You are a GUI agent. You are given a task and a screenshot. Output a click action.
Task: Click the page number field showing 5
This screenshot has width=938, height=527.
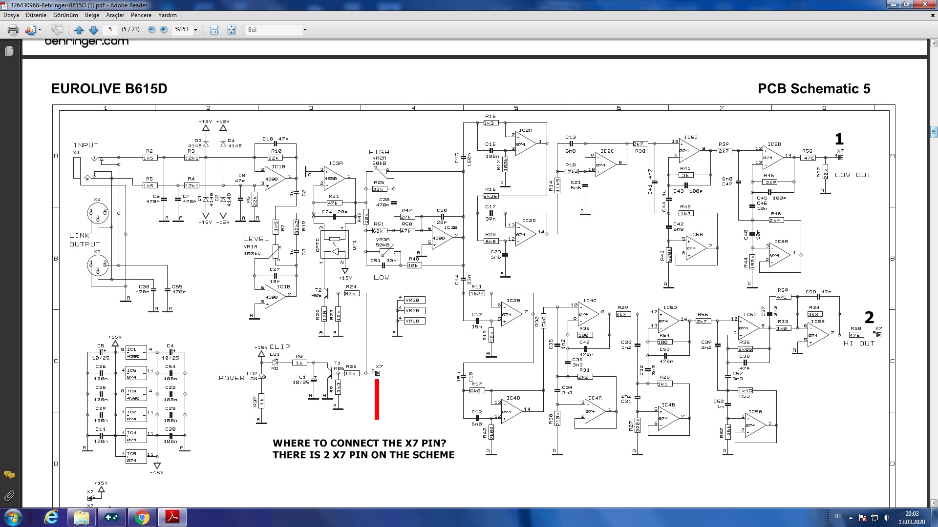[x=110, y=29]
